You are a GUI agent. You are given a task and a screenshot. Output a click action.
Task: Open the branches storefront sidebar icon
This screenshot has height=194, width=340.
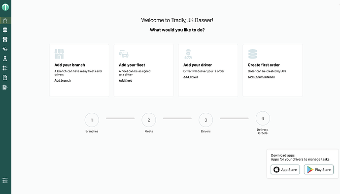5,39
